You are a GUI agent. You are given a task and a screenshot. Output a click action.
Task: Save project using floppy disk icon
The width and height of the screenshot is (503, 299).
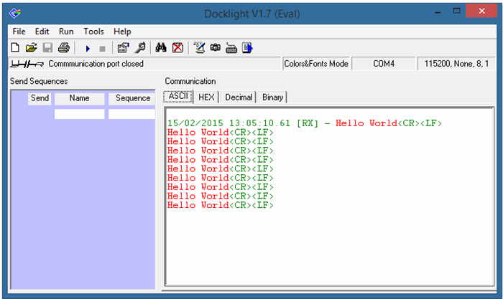pos(47,48)
